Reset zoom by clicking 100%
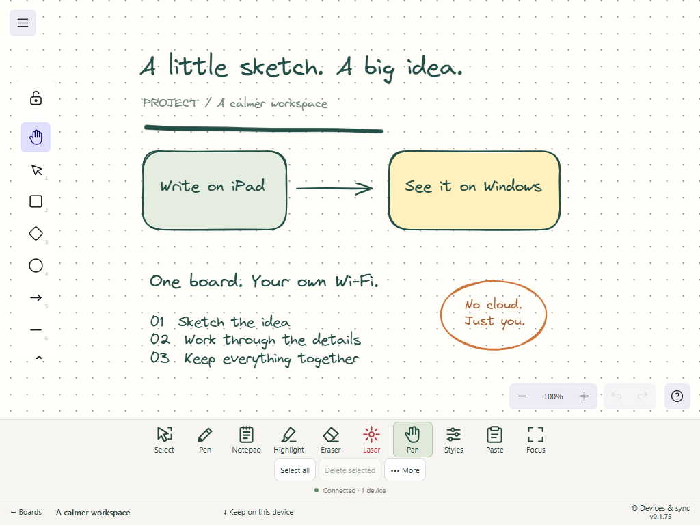Screen dimensions: 700x525 553,396
